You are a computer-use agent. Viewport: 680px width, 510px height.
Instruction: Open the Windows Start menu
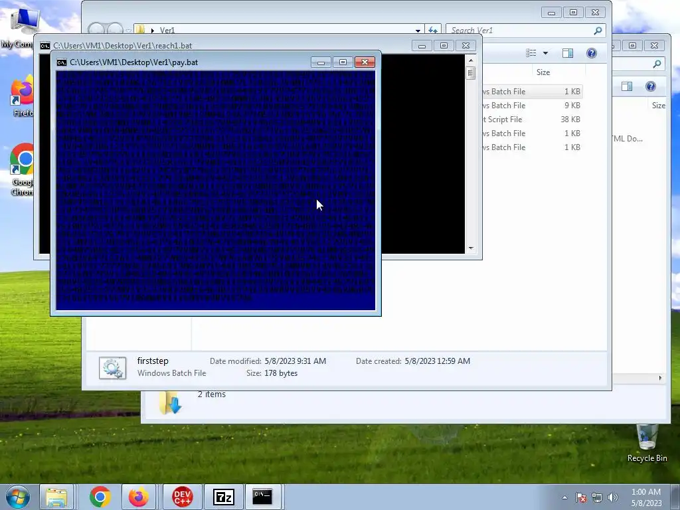point(17,497)
